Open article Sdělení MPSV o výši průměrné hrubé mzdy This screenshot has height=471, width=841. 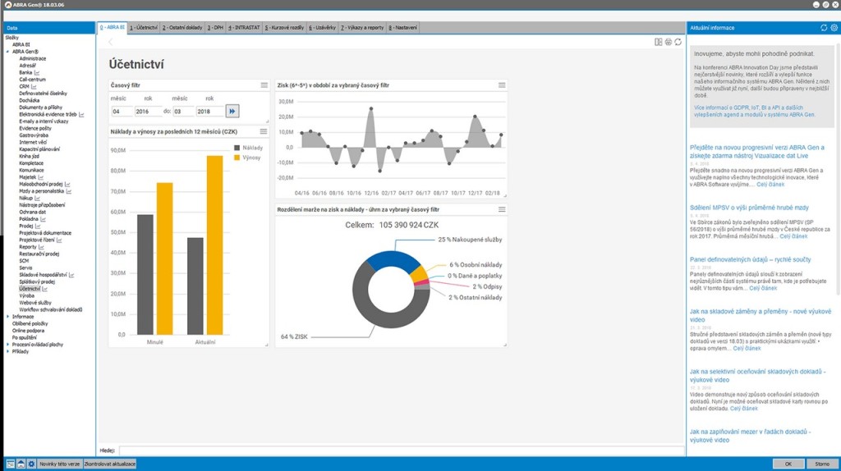(749, 208)
